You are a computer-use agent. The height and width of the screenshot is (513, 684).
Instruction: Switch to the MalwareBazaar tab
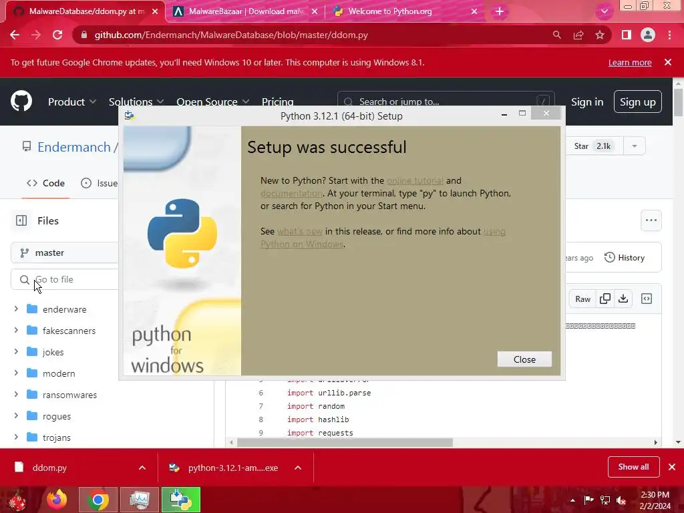(x=245, y=11)
